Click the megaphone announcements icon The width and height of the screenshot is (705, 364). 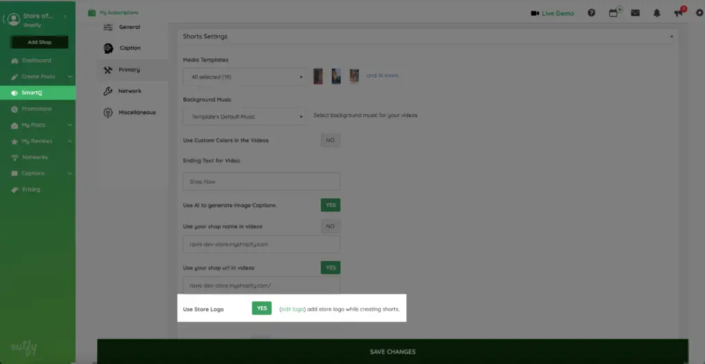pyautogui.click(x=679, y=13)
